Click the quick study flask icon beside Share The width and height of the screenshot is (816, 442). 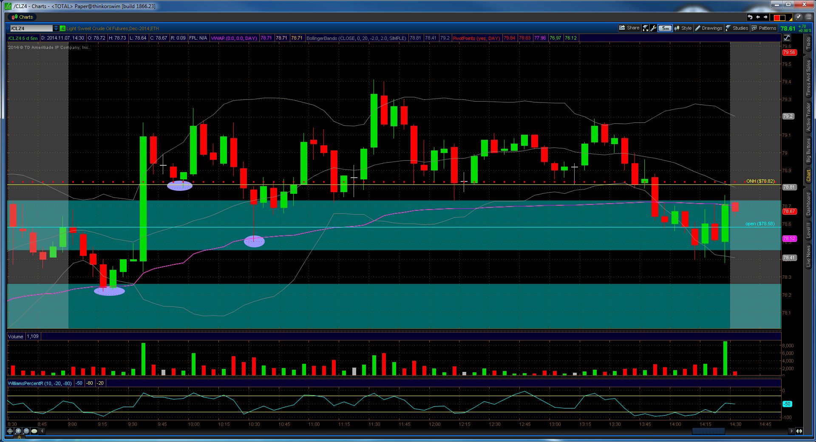pos(645,28)
